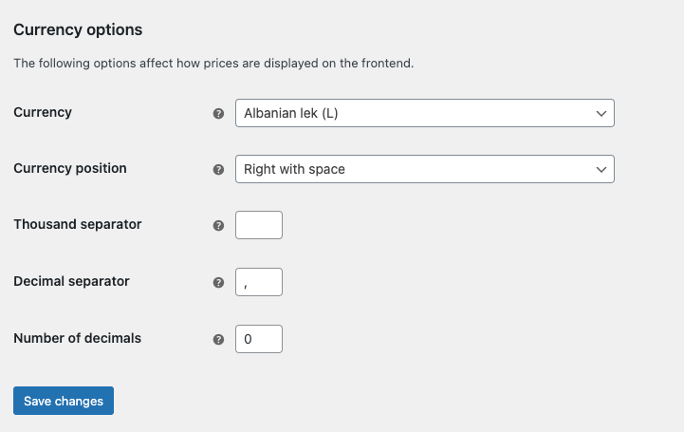The width and height of the screenshot is (684, 432).
Task: Click the help icon next to Currency
Action: click(218, 113)
